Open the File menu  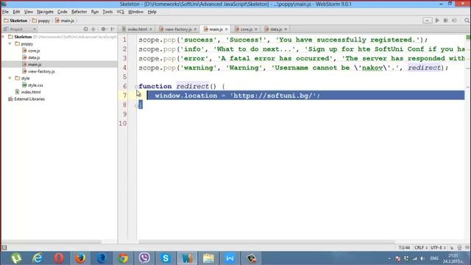click(x=5, y=12)
